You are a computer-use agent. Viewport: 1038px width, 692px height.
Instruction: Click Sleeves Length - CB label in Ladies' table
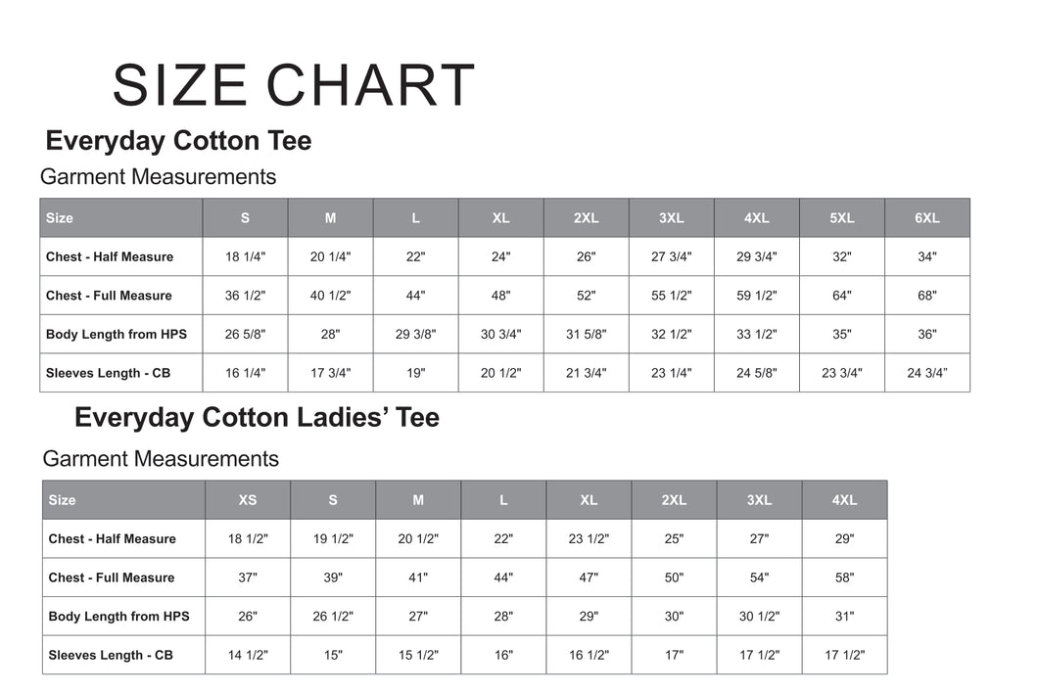pyautogui.click(x=111, y=655)
